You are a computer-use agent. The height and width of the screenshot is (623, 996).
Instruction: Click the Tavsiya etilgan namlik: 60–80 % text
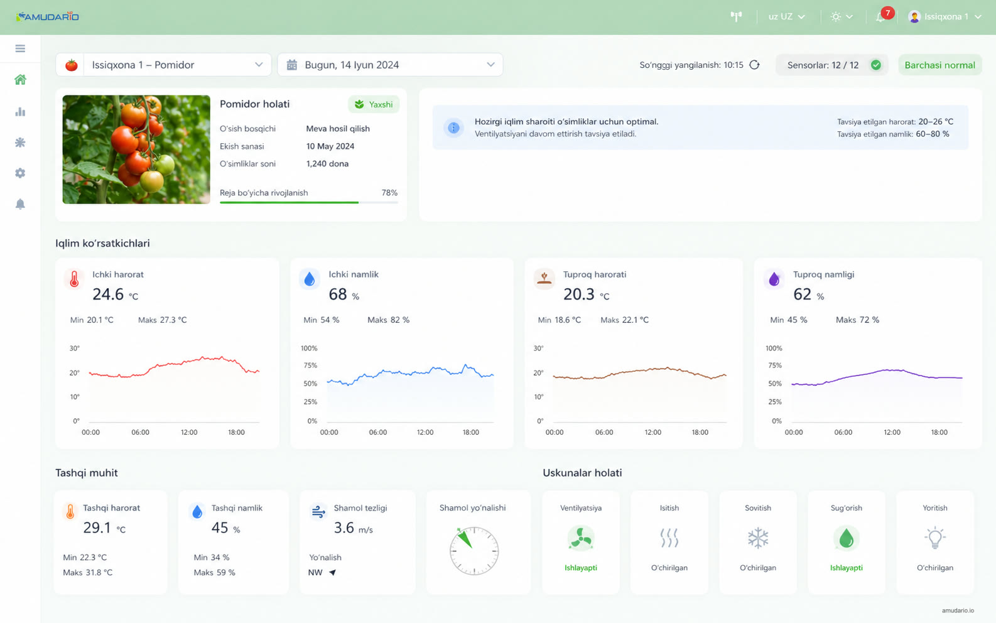tap(893, 134)
